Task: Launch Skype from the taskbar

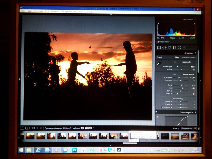Action: (x=110, y=150)
